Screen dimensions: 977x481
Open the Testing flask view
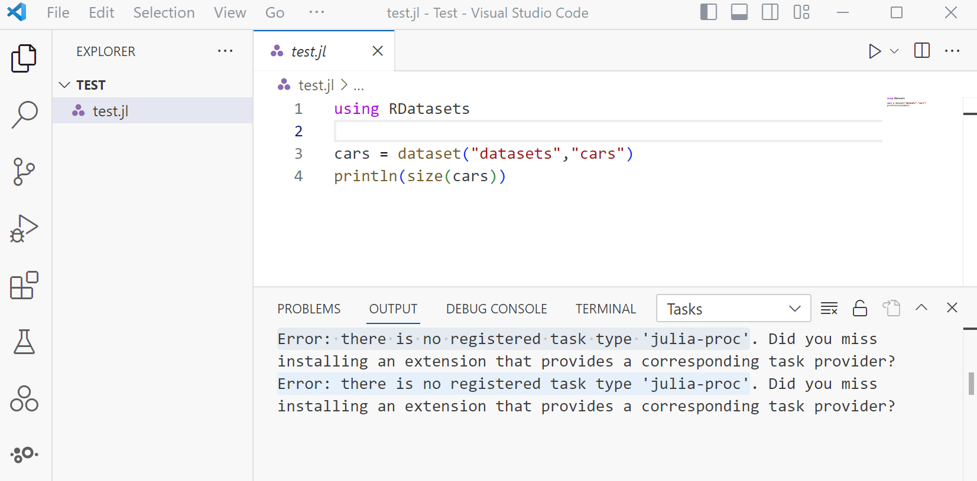point(24,342)
